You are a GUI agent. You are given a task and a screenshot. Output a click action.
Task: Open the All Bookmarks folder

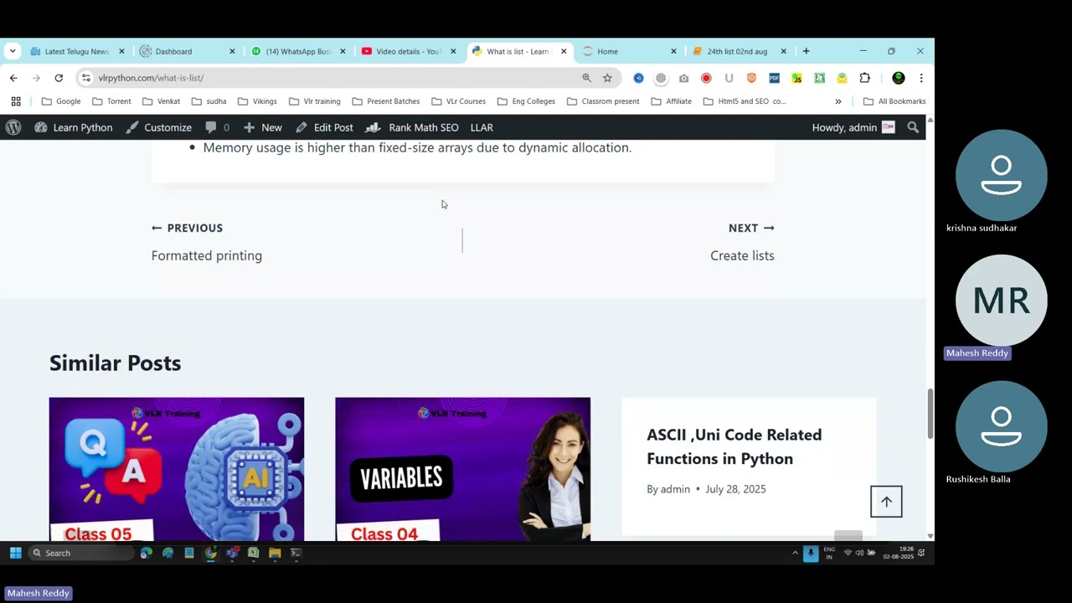pyautogui.click(x=894, y=101)
